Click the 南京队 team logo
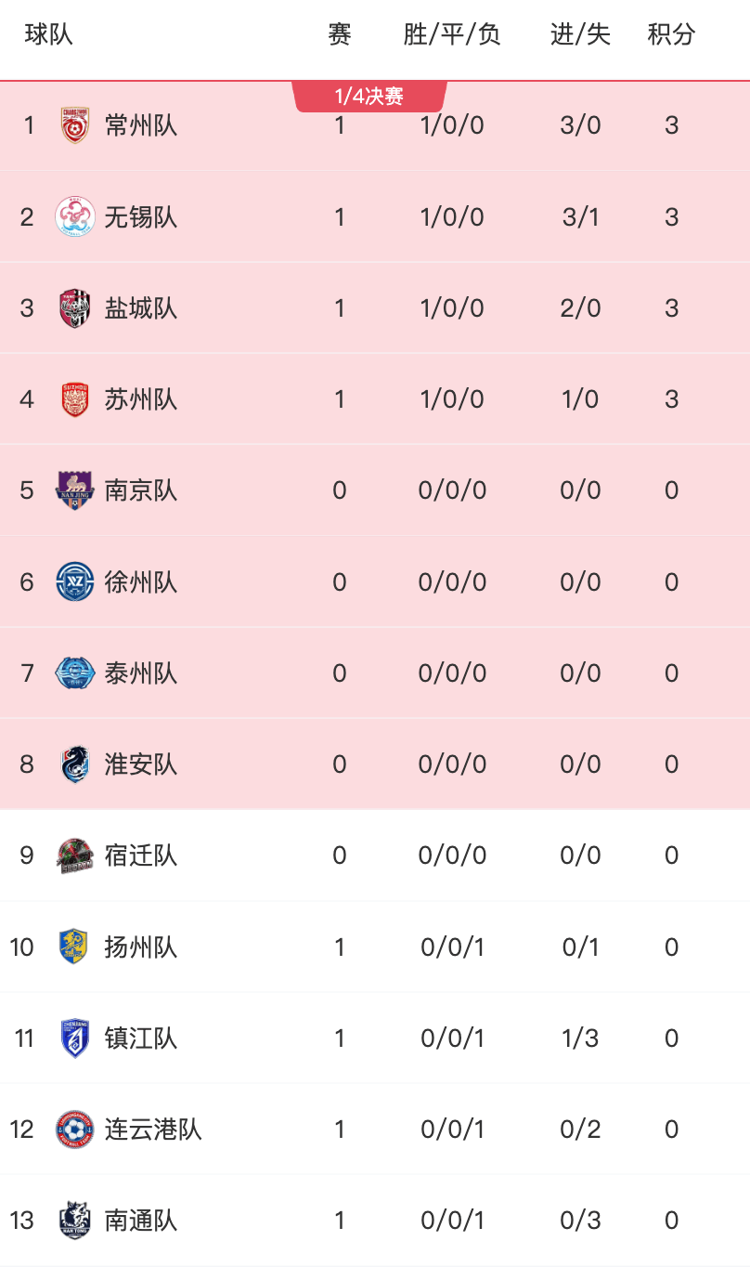This screenshot has width=750, height=1267. [x=74, y=490]
